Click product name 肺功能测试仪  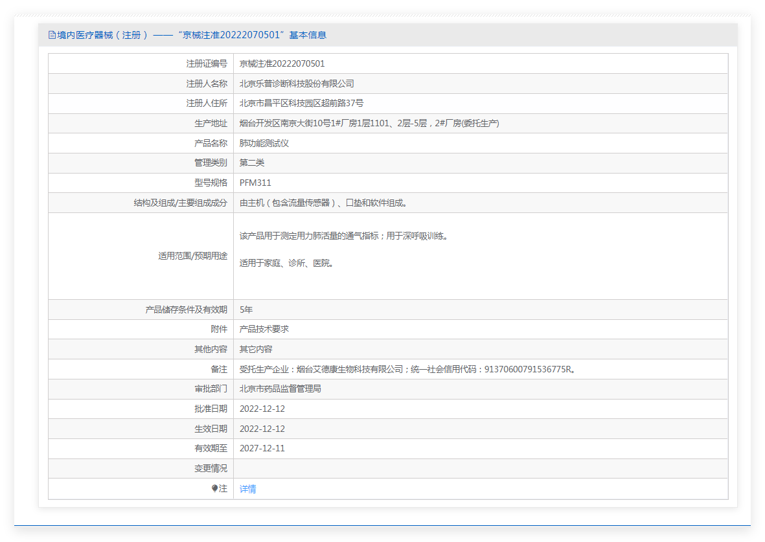pos(264,143)
